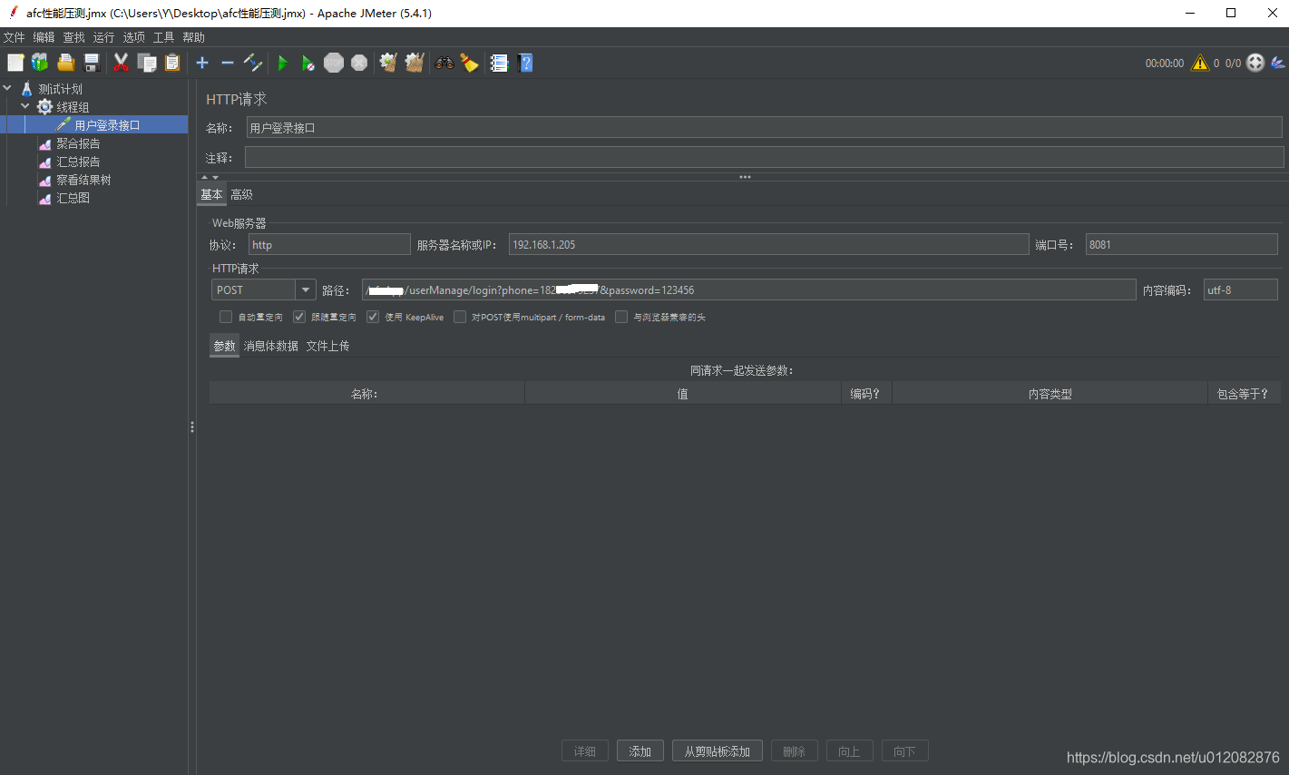Open Search with binoculars icon
Image resolution: width=1289 pixels, height=775 pixels.
(444, 63)
